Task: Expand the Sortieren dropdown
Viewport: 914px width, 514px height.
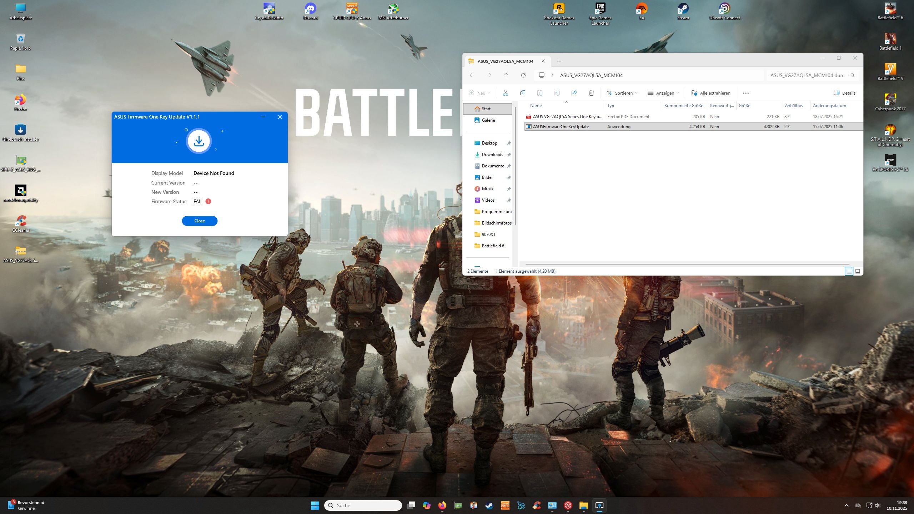Action: pyautogui.click(x=622, y=93)
